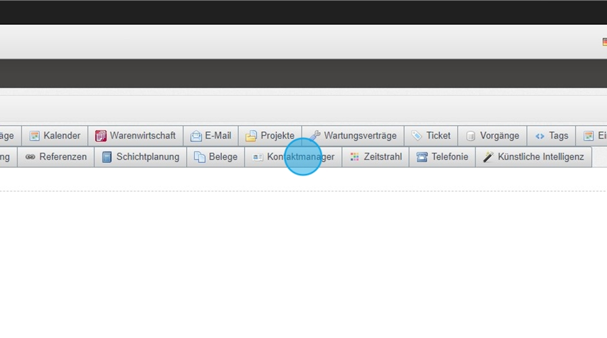Select the cut-off tab ending in "äge"
The image size is (607, 338).
(7, 136)
